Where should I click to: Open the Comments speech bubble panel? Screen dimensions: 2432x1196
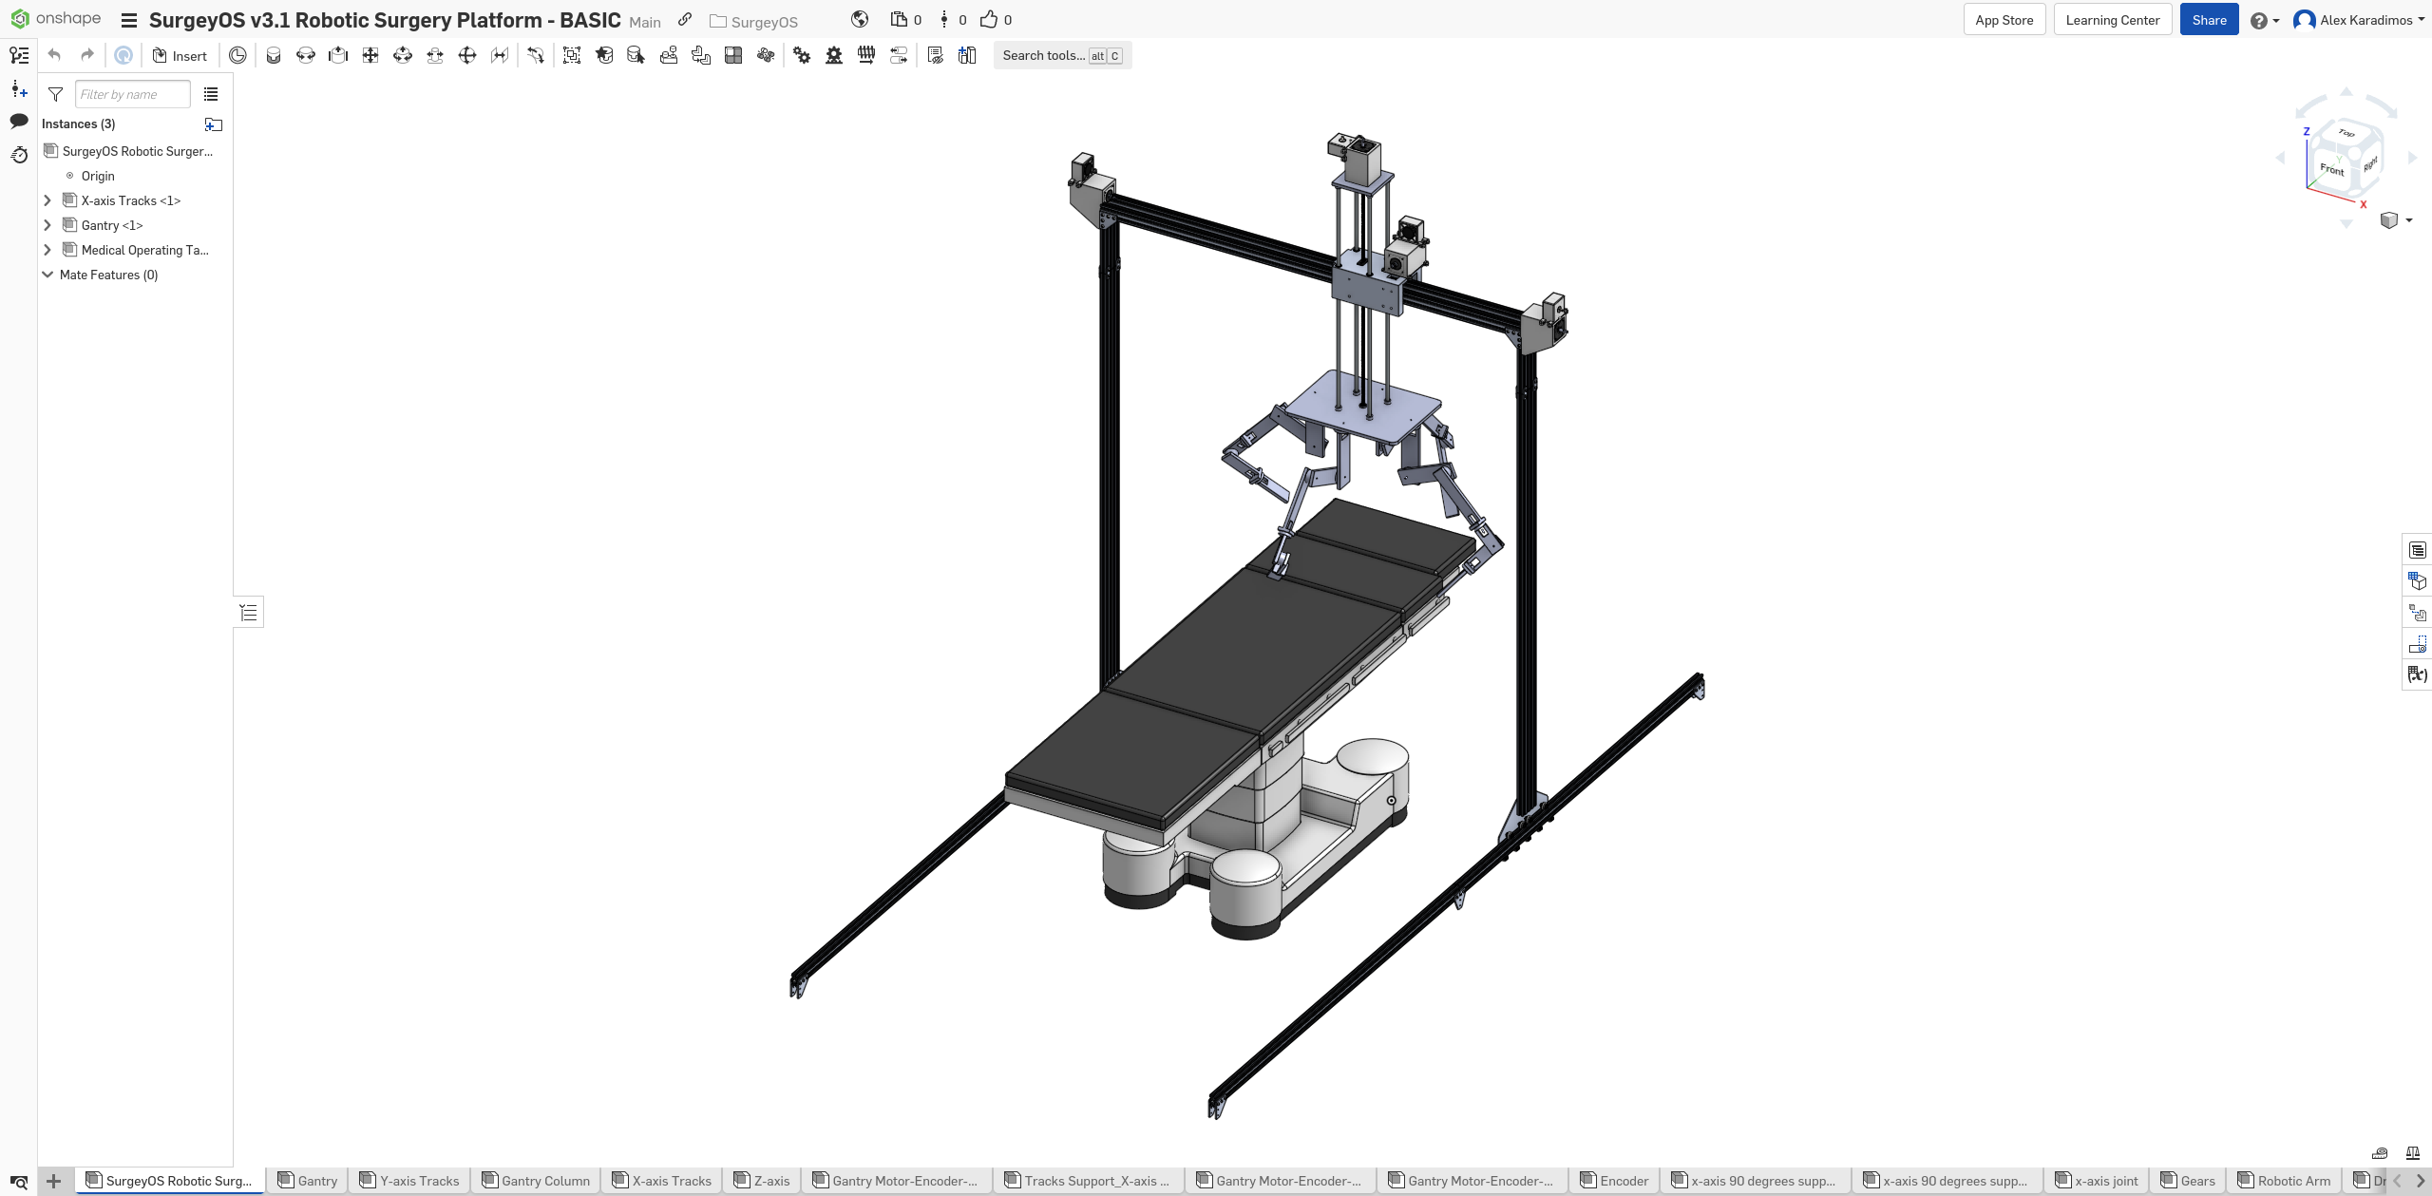point(19,121)
